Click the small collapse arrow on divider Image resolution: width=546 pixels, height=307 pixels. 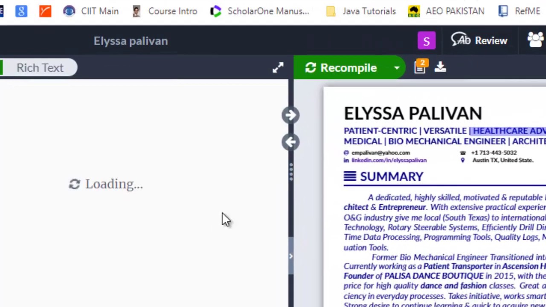pos(291,256)
